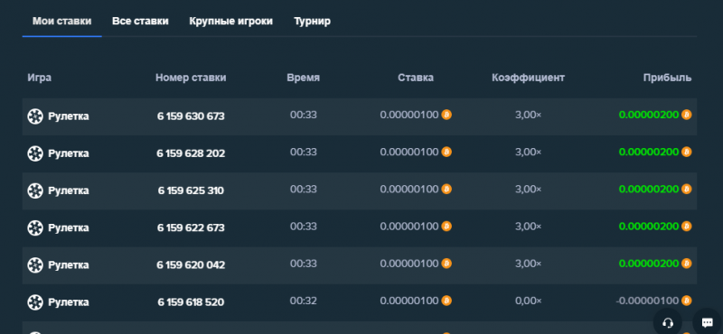Click the Игра column header
The image size is (723, 334).
coord(39,78)
